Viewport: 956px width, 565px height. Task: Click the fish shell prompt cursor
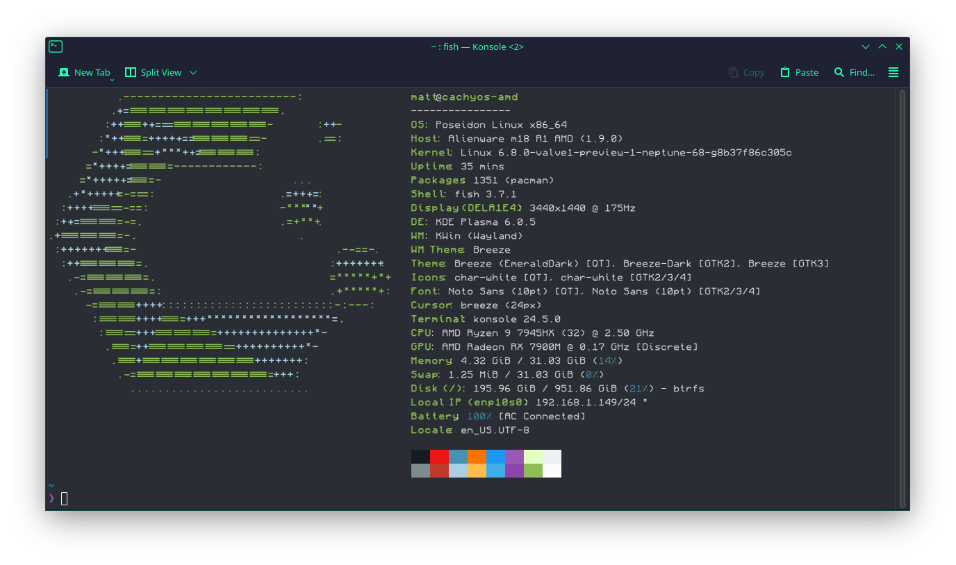[65, 498]
